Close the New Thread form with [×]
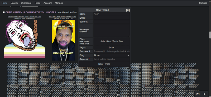Screen dimensions: 211x97 click(x=128, y=10)
